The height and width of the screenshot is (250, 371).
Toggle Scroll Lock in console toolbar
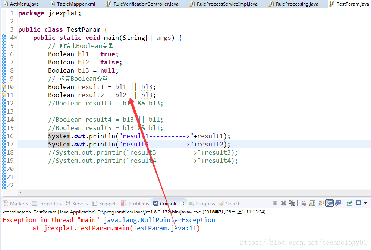coord(312,203)
